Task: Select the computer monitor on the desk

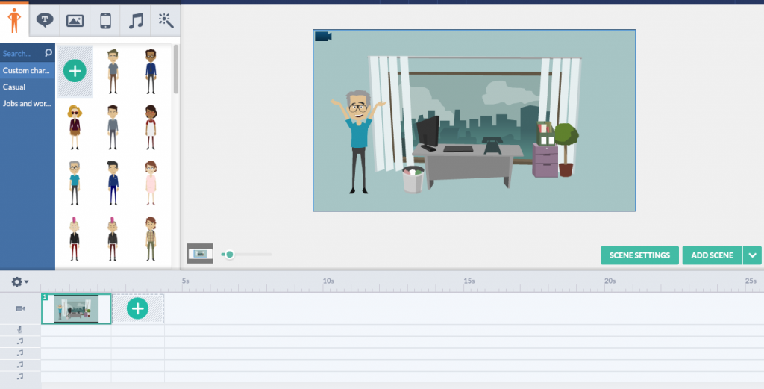Action: [428, 133]
